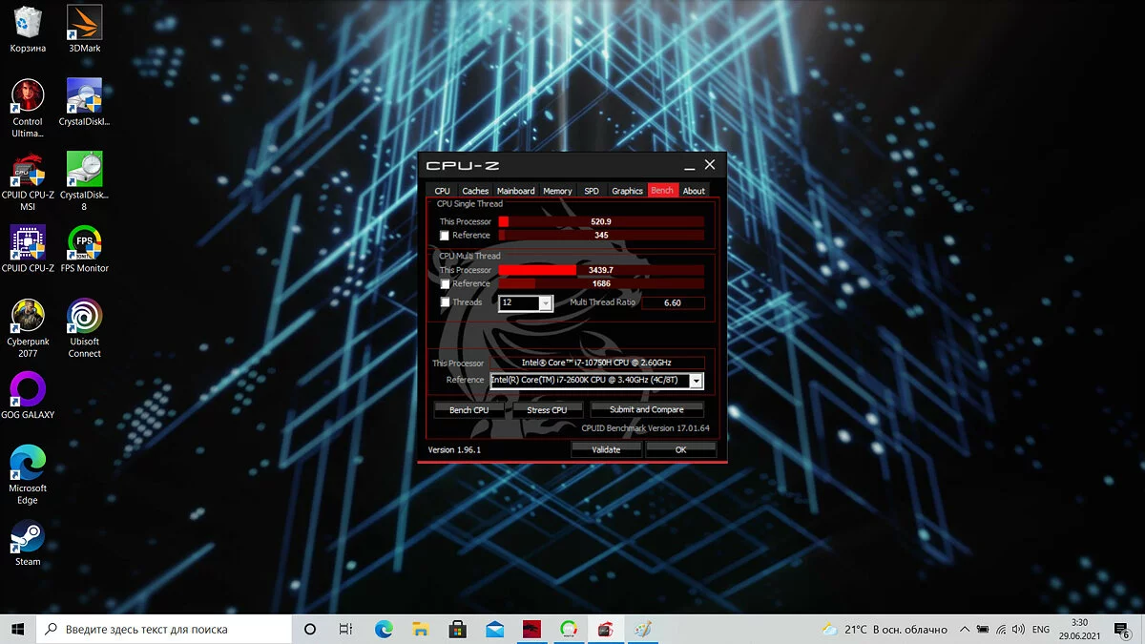The width and height of the screenshot is (1145, 644).
Task: Open the GOG Galaxy desktop shortcut
Action: [28, 390]
